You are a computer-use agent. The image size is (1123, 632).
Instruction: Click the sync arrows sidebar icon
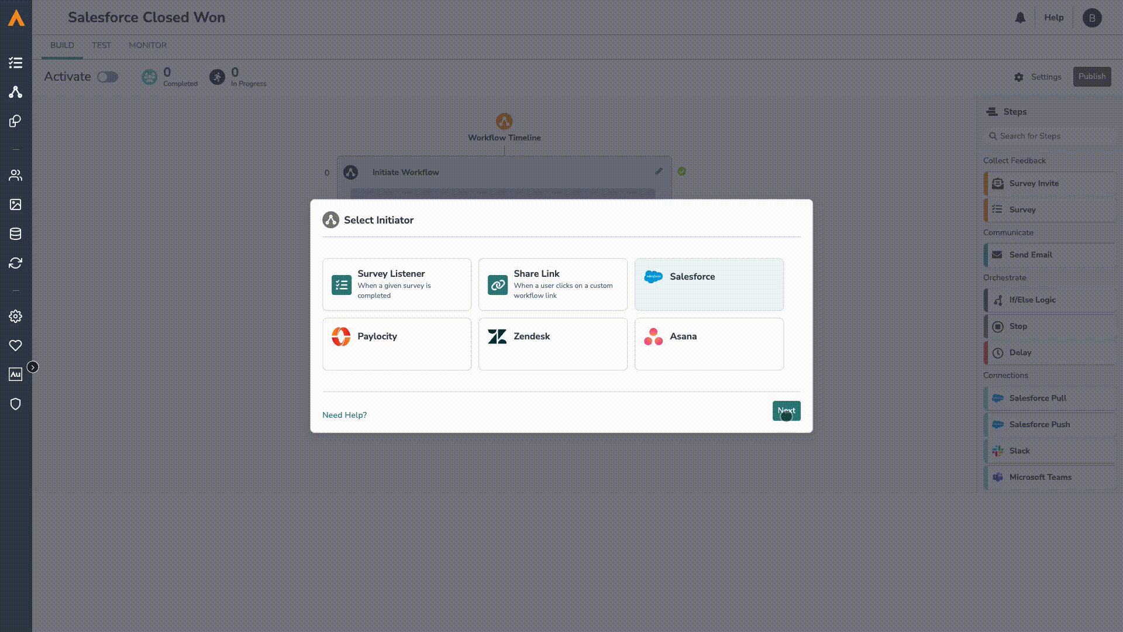point(16,263)
